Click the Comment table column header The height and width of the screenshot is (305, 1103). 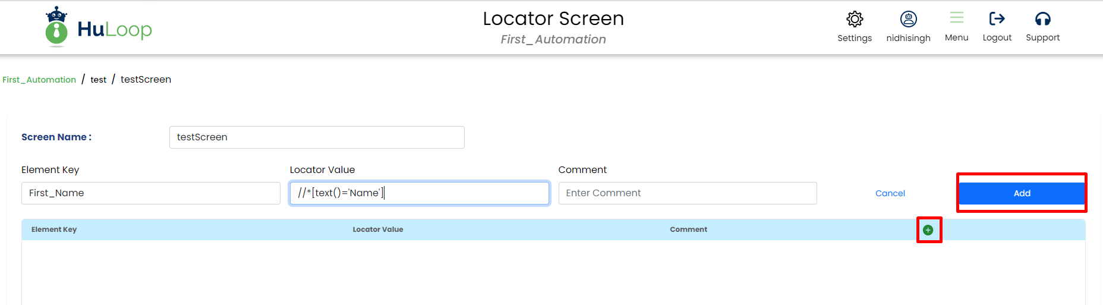click(x=688, y=229)
